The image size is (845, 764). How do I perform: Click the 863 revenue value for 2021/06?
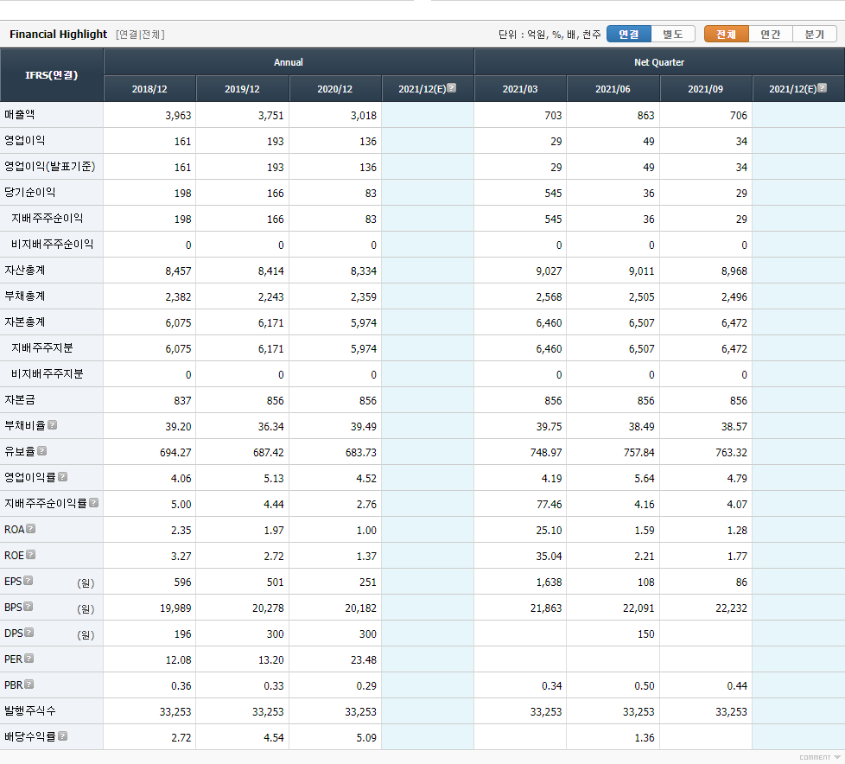pyautogui.click(x=645, y=116)
